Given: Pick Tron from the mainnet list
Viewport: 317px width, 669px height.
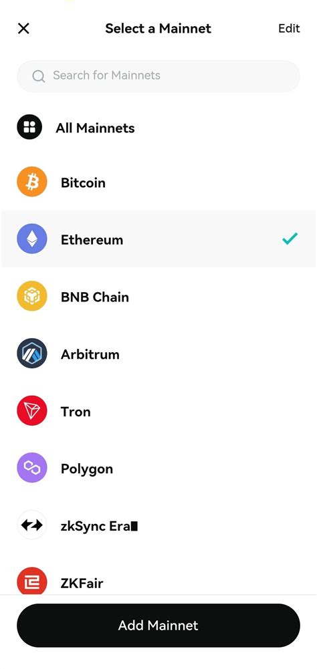Looking at the screenshot, I should pos(158,410).
